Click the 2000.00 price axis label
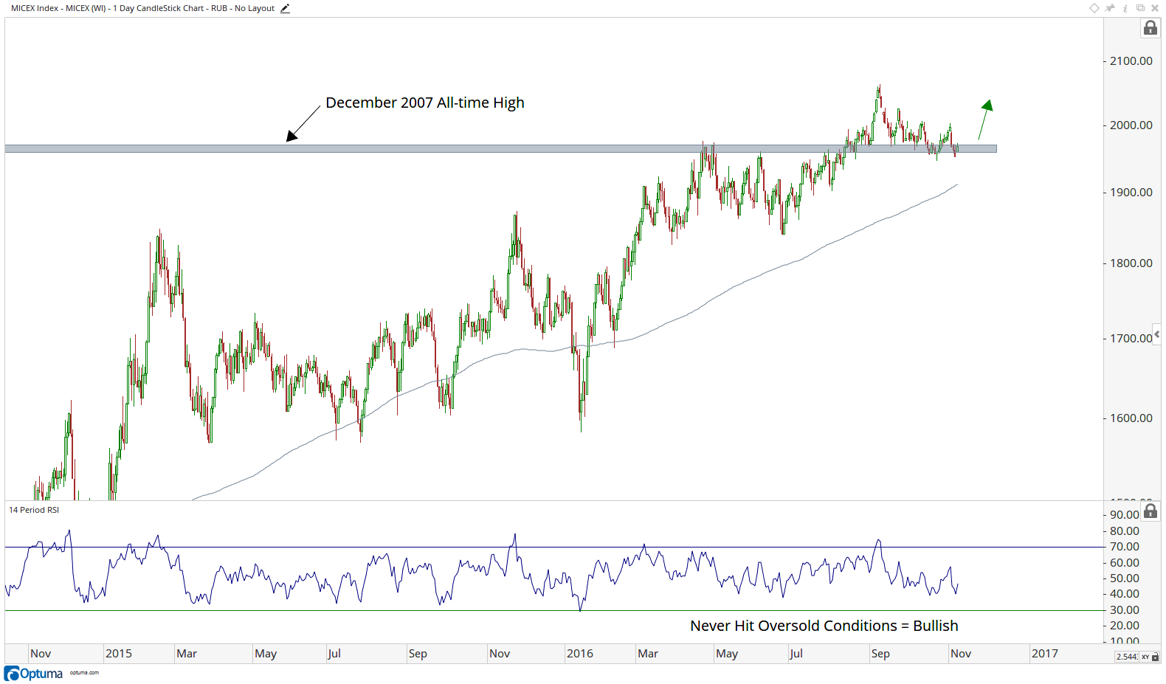1166x684 pixels. [x=1131, y=125]
